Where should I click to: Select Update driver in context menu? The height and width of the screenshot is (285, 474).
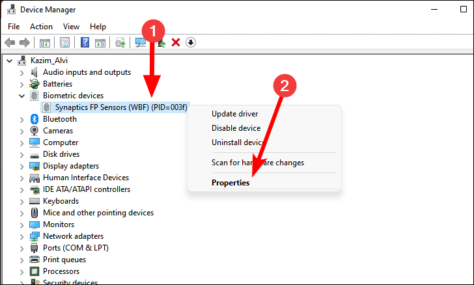[x=234, y=114]
